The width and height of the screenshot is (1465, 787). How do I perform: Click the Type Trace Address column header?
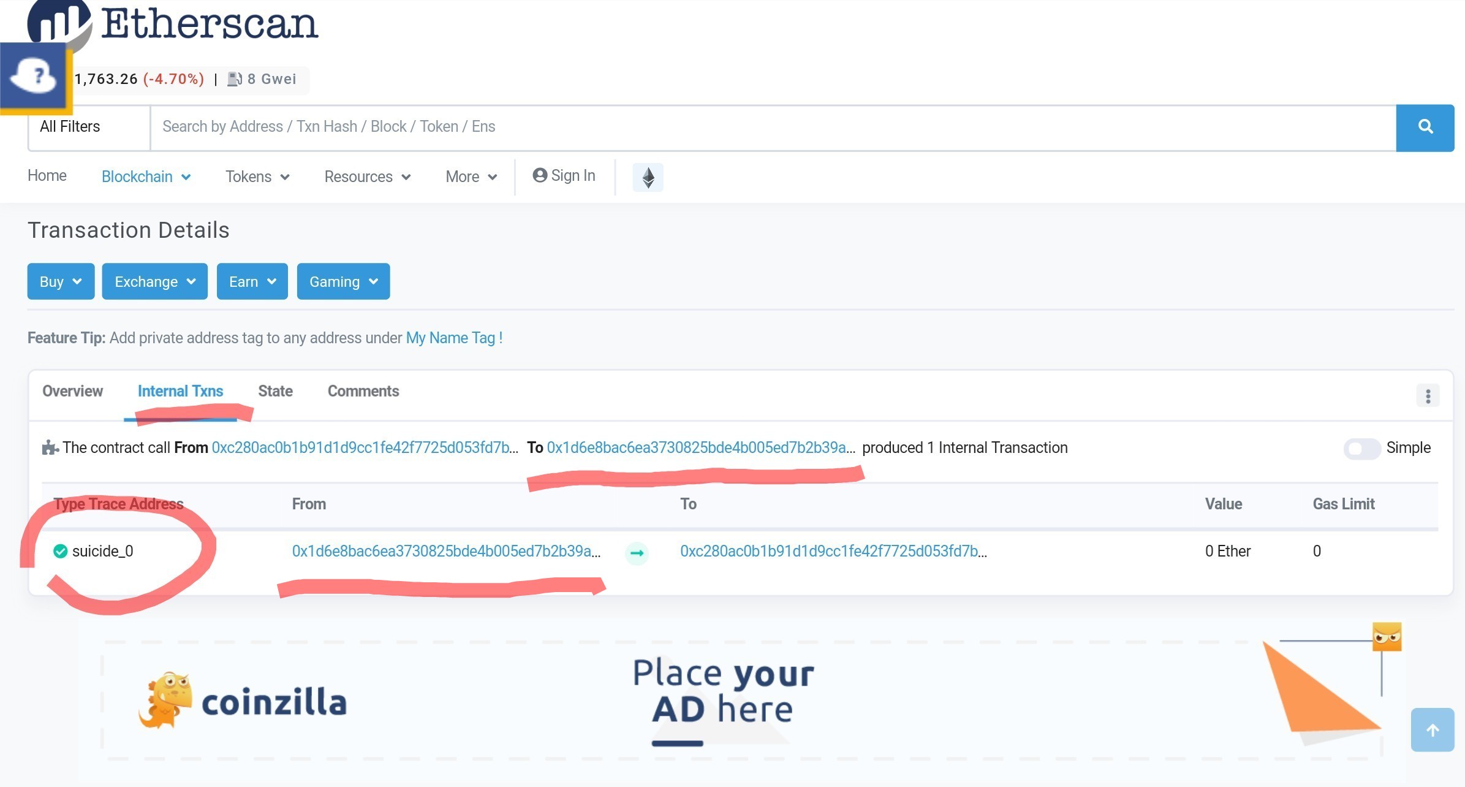tap(118, 504)
